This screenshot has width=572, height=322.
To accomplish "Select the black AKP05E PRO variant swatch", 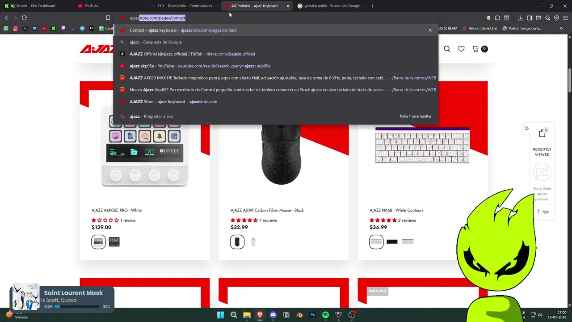I will pos(114,242).
